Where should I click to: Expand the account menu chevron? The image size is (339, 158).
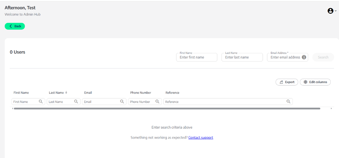coord(335,11)
